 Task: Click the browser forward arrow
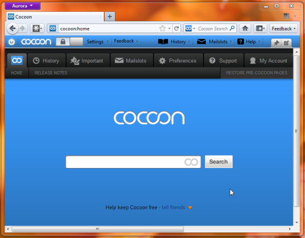click(22, 28)
